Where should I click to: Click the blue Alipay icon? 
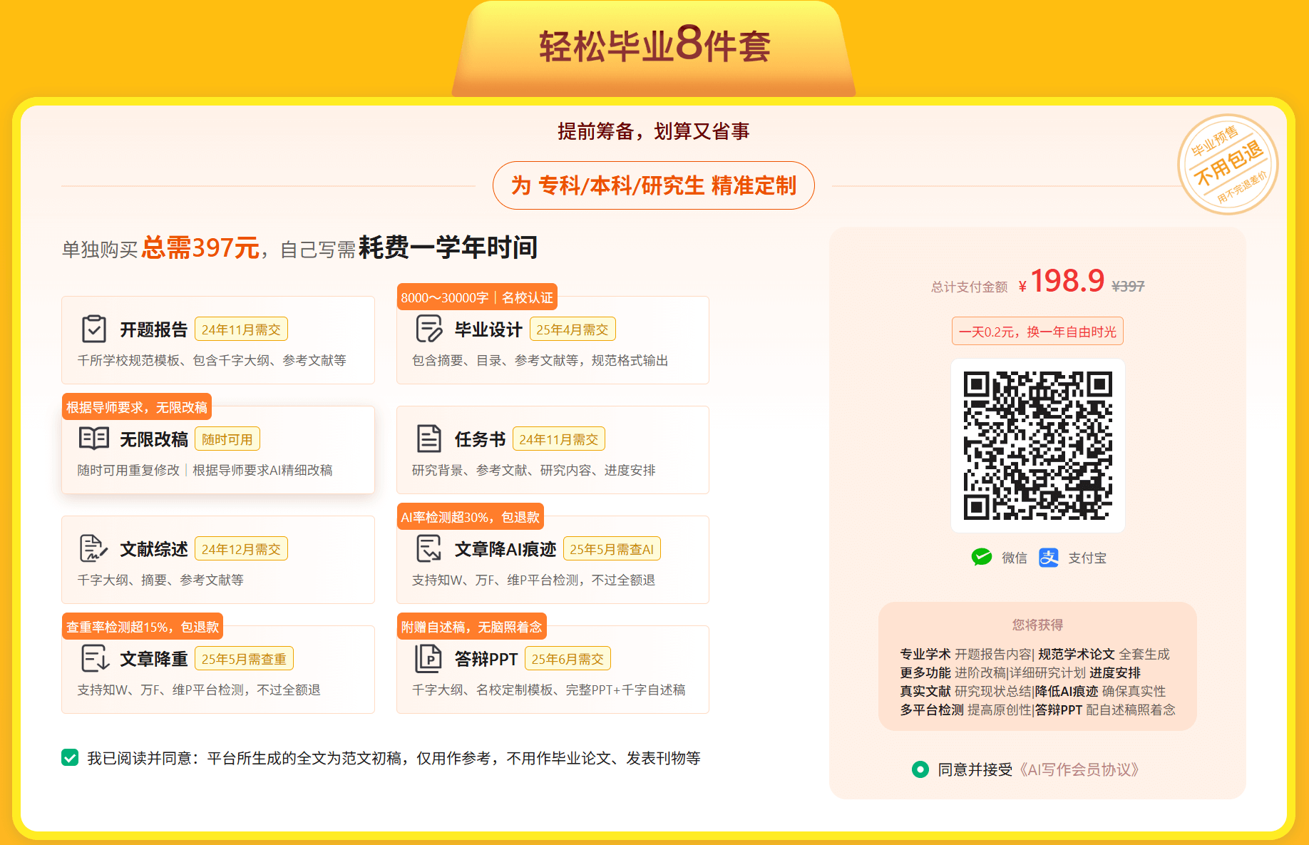click(x=1049, y=558)
